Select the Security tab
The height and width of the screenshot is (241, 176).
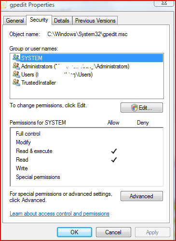pyautogui.click(x=39, y=20)
